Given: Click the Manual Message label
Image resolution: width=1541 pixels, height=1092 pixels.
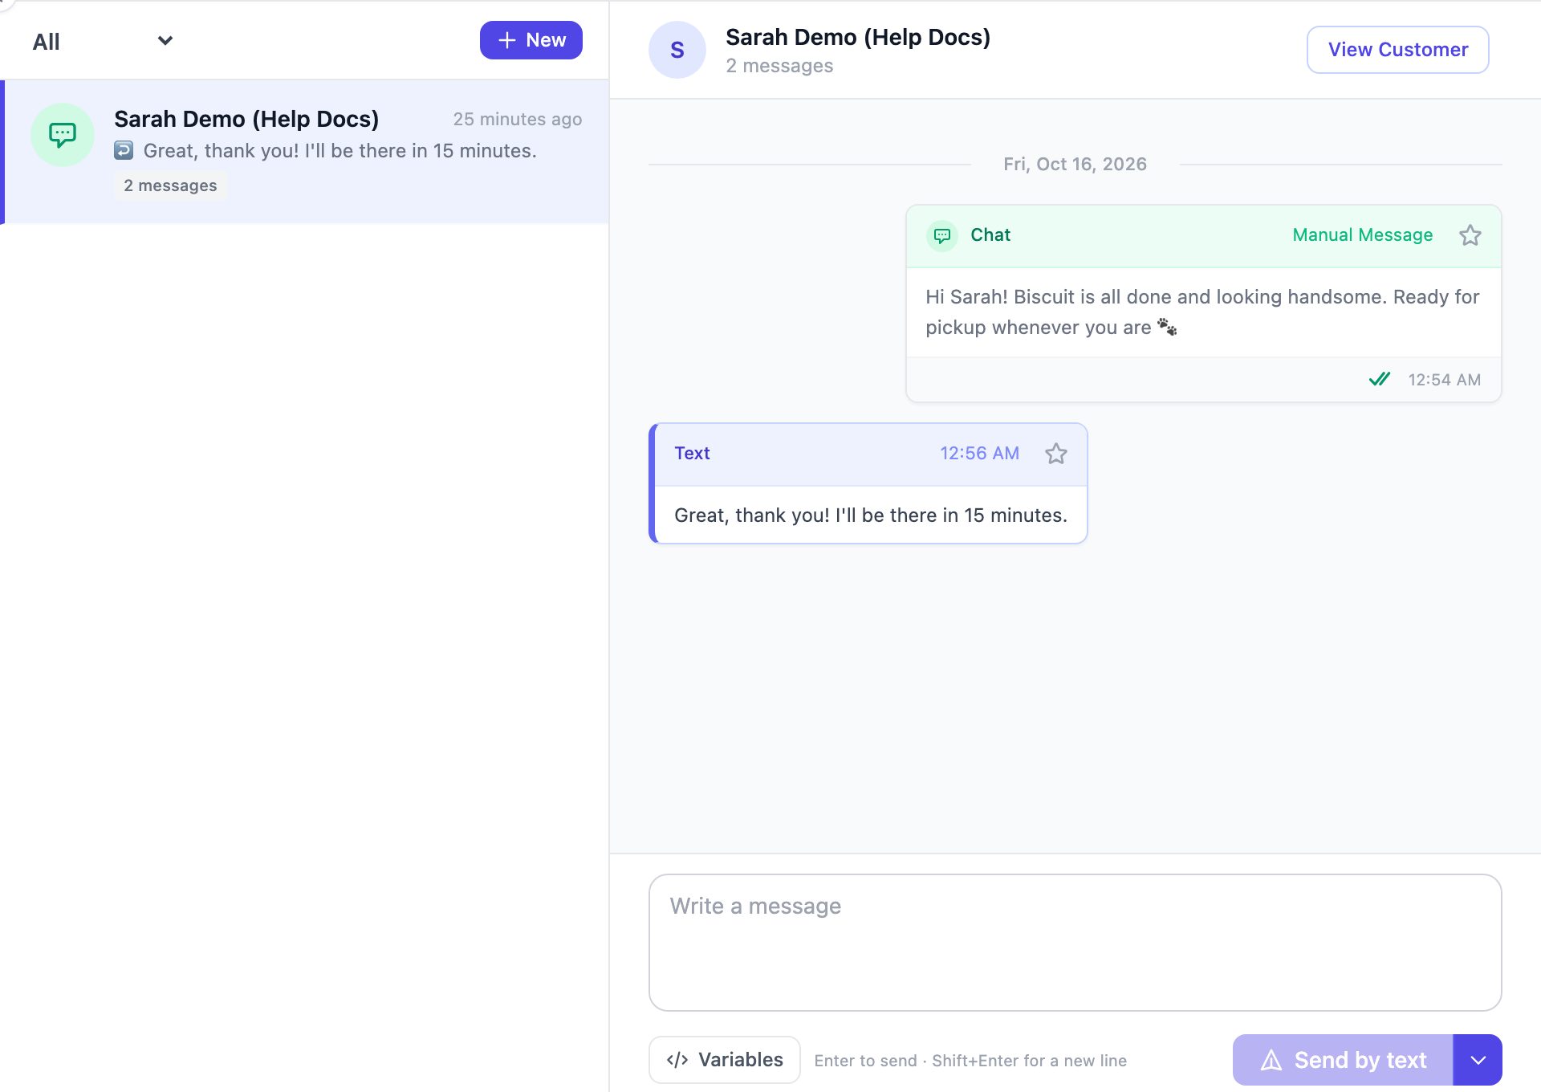Looking at the screenshot, I should click(x=1363, y=235).
